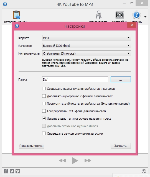Open the Качество 320 kbps dropdown

pyautogui.click(x=87, y=45)
